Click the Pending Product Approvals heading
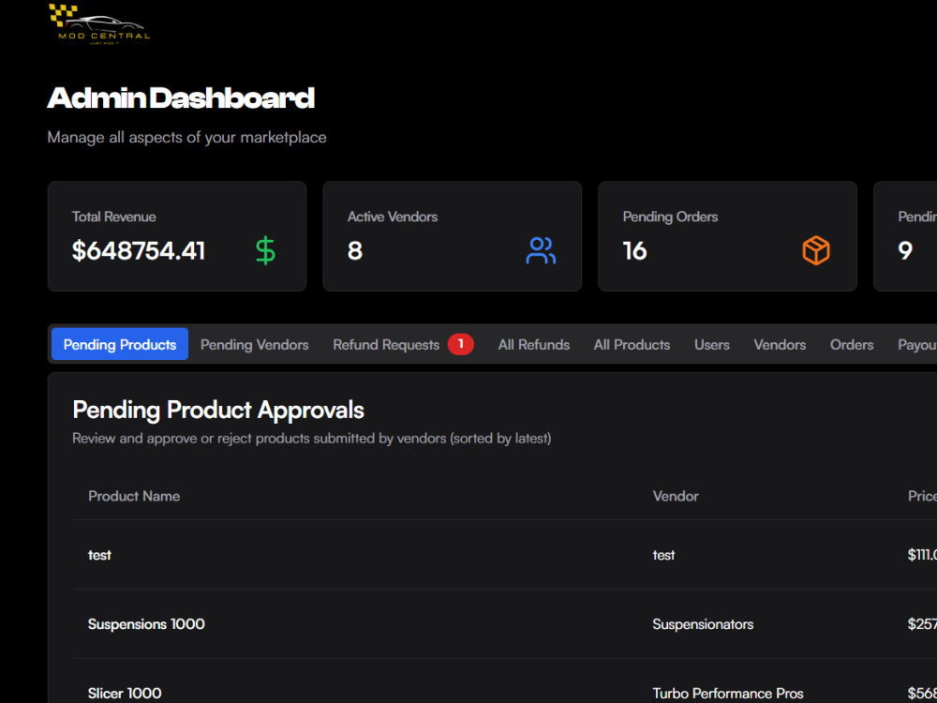 (218, 411)
